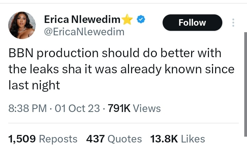Click 'last night' in the tweet text
247x150 pixels.
click(34, 85)
